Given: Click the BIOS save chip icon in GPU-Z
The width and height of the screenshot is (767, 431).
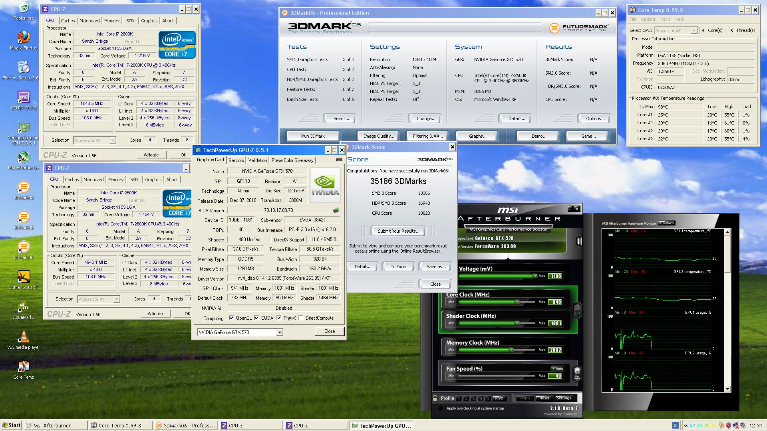Looking at the screenshot, I should [x=336, y=210].
